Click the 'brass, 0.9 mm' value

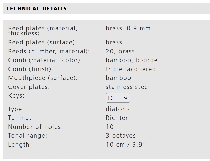(x=128, y=28)
